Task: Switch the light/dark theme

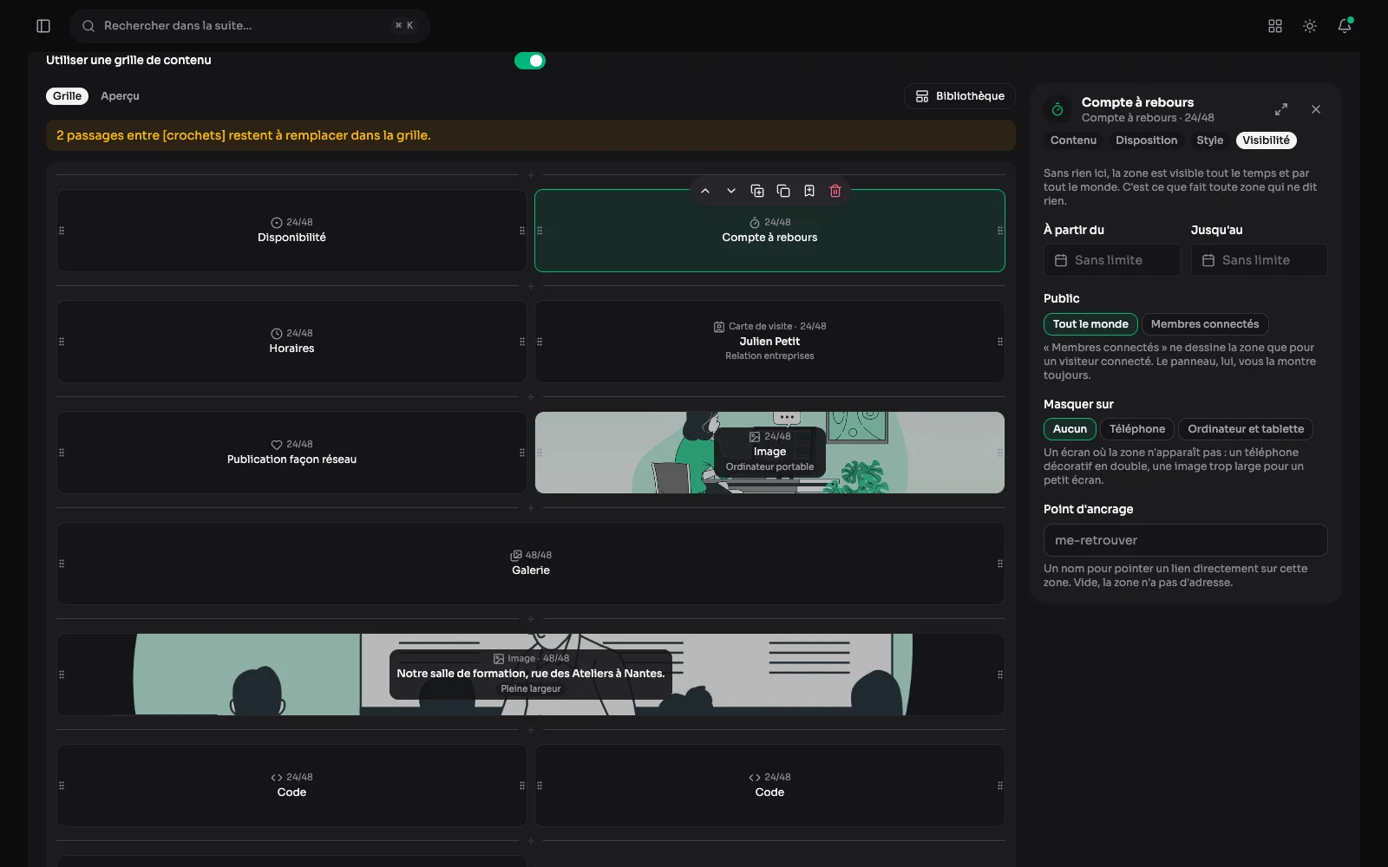Action: pyautogui.click(x=1310, y=26)
